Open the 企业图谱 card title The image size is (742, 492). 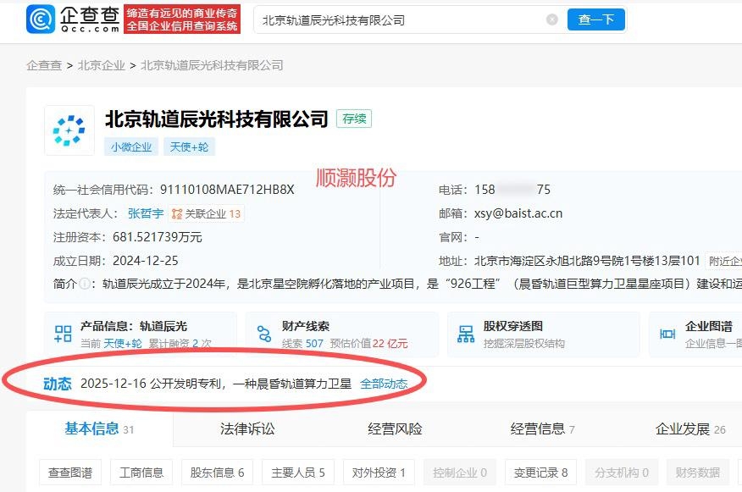point(708,326)
